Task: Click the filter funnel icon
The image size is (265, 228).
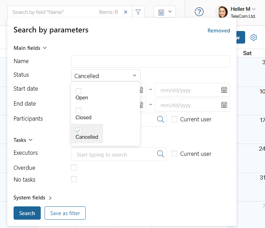Action: [138, 12]
